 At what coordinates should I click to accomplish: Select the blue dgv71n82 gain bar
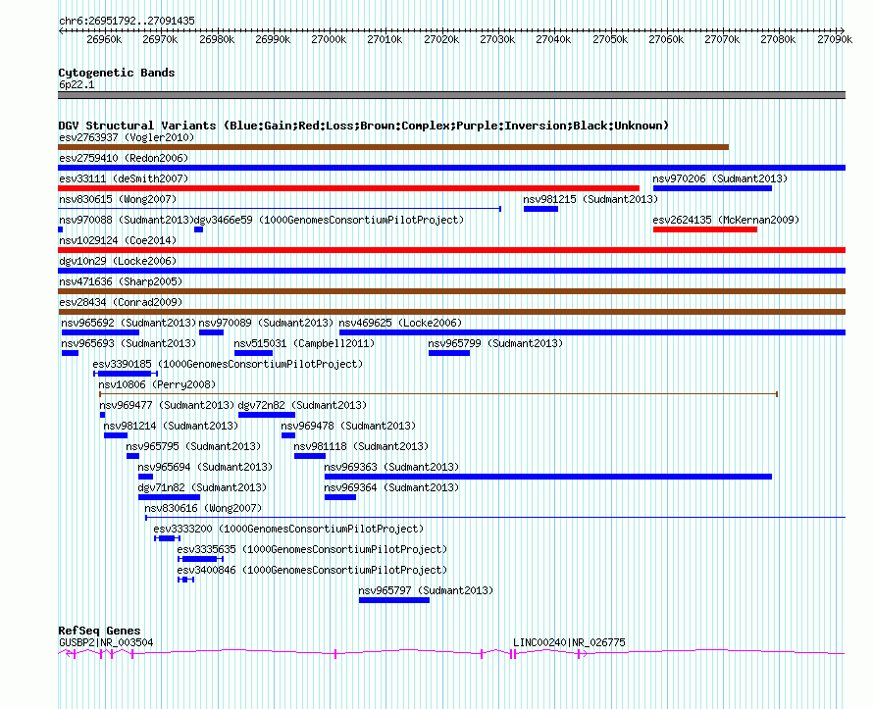pos(170,497)
